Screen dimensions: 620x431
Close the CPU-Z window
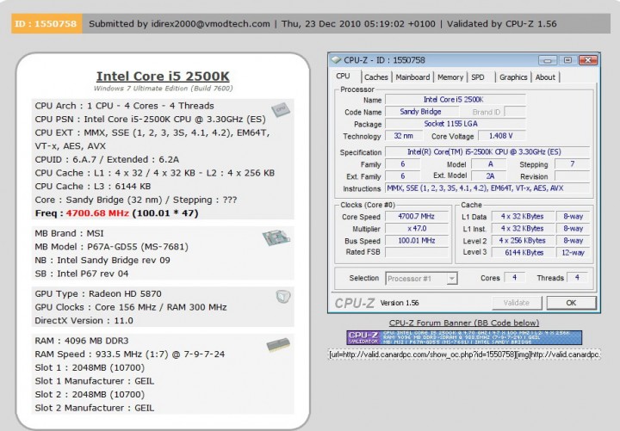point(588,60)
